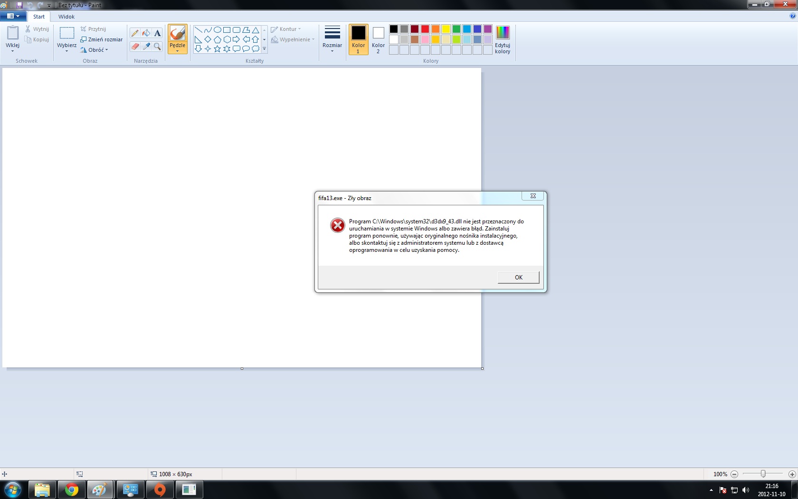The image size is (798, 499).
Task: Choose the green color swatch
Action: (456, 29)
